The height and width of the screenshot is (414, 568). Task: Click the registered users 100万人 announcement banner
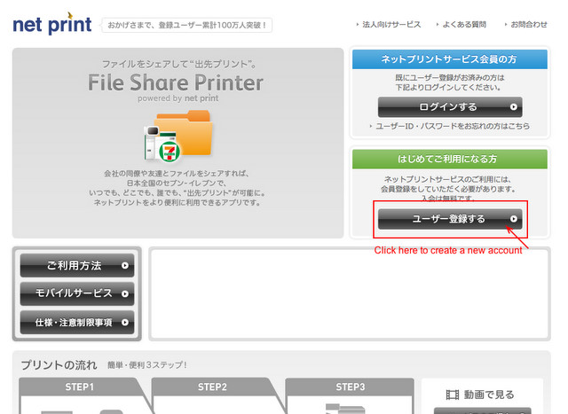pyautogui.click(x=187, y=26)
